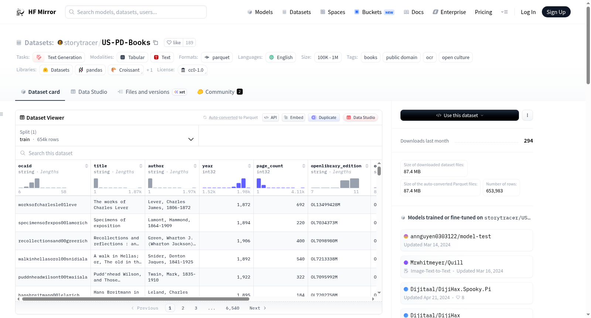This screenshot has width=591, height=318.
Task: Click the Duplicate button
Action: pos(324,117)
